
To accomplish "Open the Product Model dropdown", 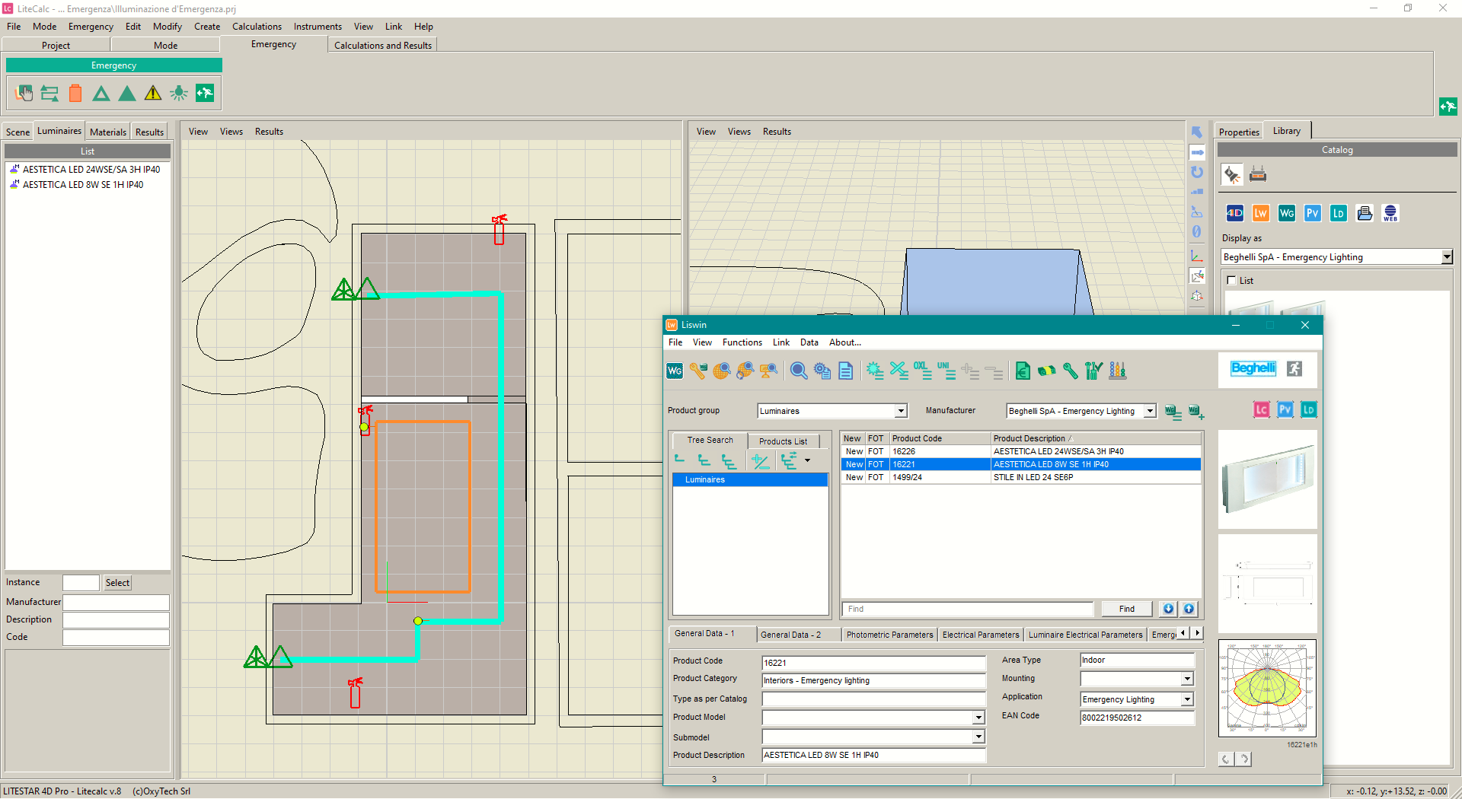I will pyautogui.click(x=978, y=718).
